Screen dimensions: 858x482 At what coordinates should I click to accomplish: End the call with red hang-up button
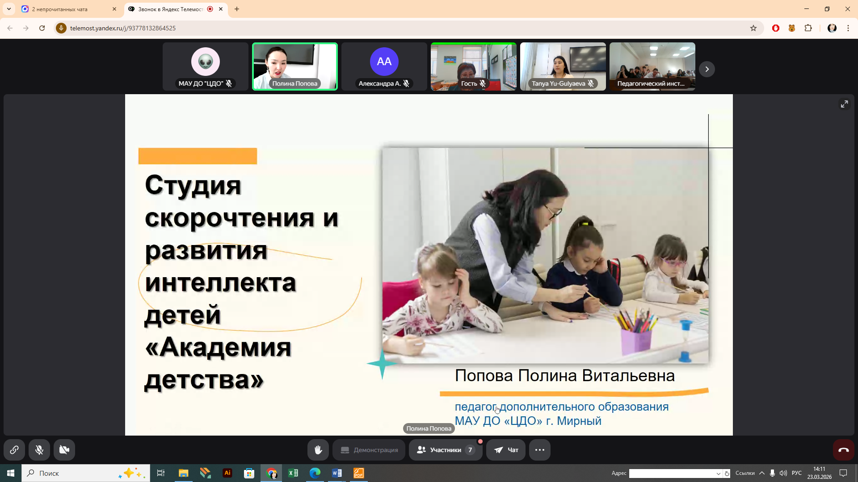[843, 450]
